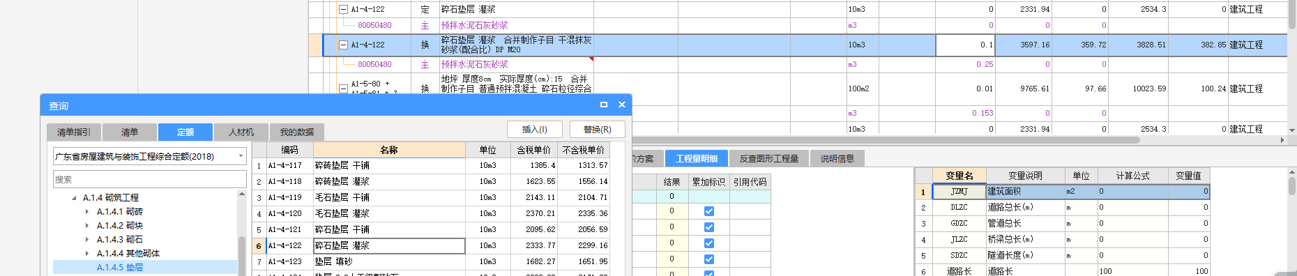Click the 引用代码 column header

(x=750, y=182)
